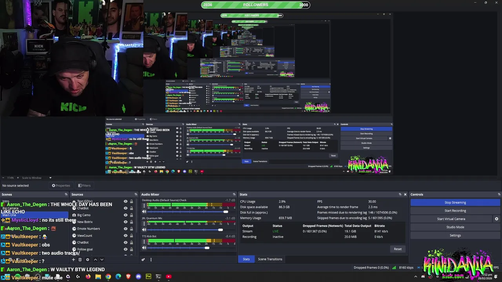Screen dimensions: 502x282
Task: Open Advanced Audio Properties gear in mixer
Action: 143,259
